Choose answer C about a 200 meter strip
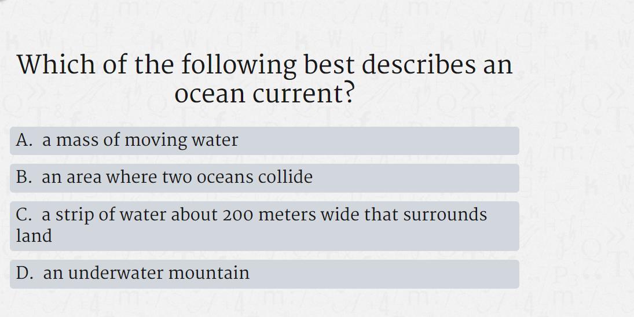This screenshot has width=634, height=317. [265, 226]
